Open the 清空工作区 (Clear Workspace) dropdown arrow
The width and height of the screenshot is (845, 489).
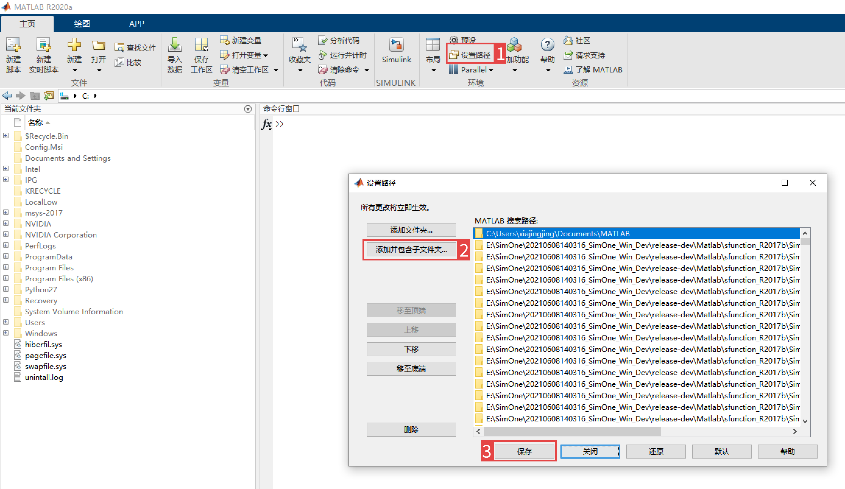[x=276, y=70]
